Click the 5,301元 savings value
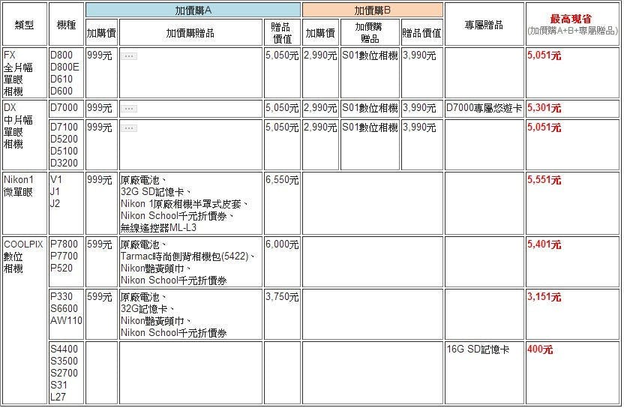Viewport: 624px width, 408px height. pyautogui.click(x=544, y=108)
